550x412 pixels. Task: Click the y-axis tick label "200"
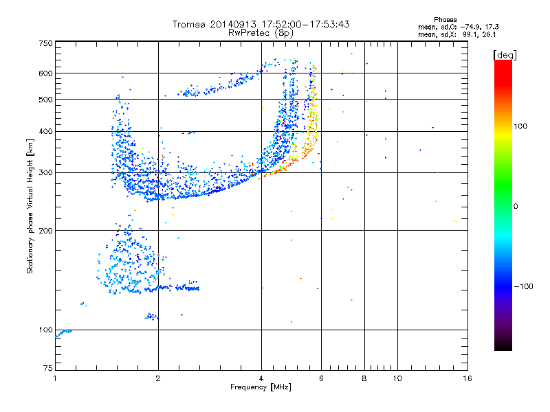click(45, 231)
